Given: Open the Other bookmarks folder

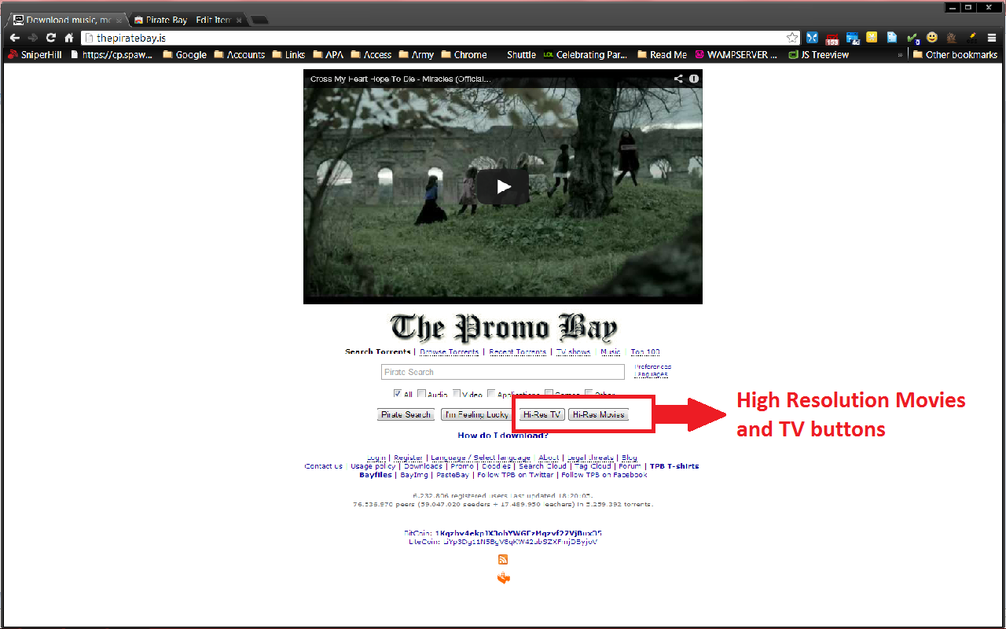Looking at the screenshot, I should (x=955, y=55).
